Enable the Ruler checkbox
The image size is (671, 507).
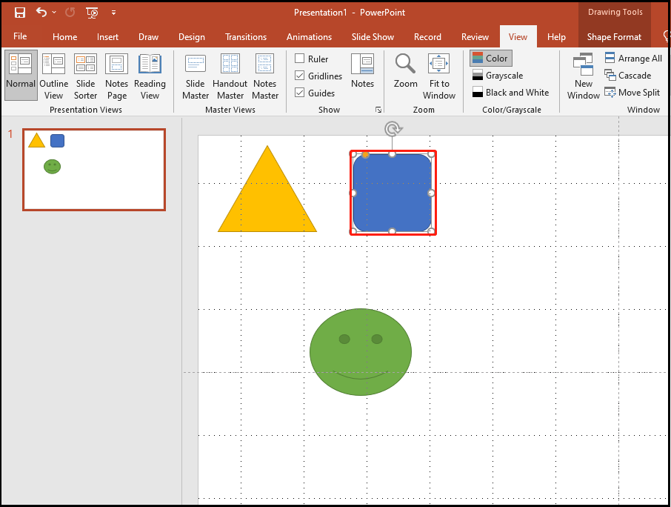(299, 59)
